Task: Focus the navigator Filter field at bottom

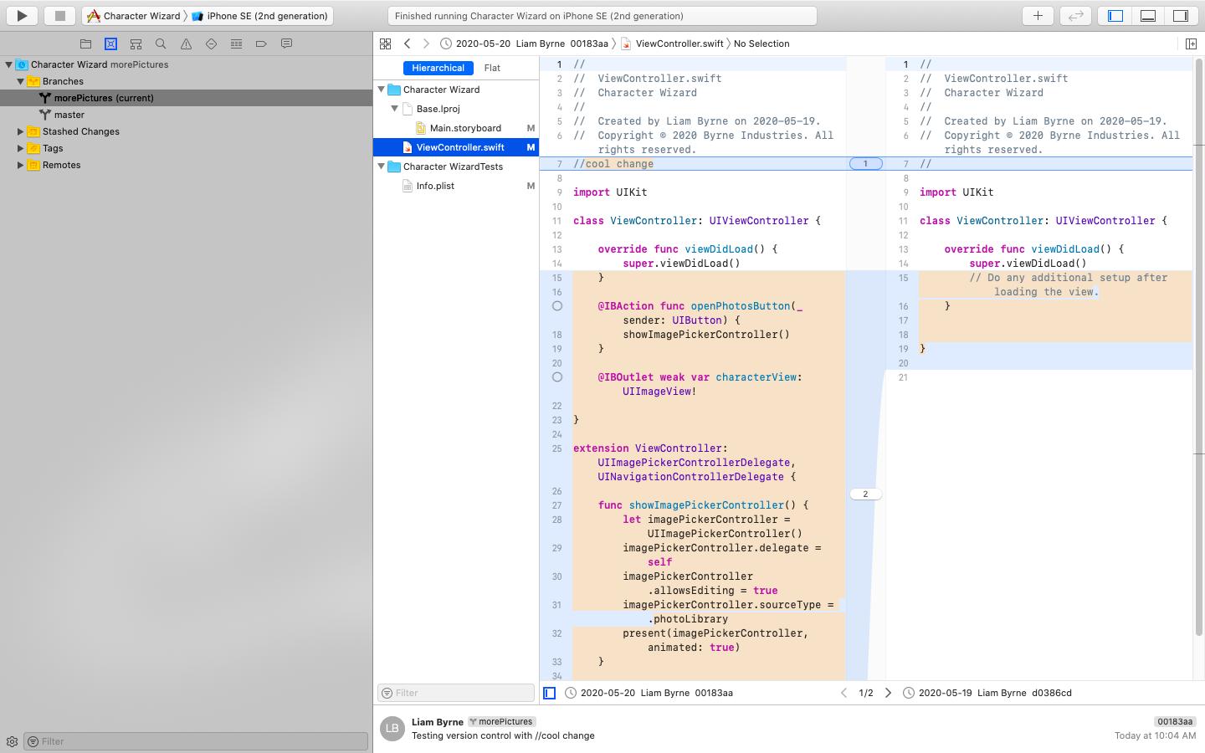Action: 196,741
